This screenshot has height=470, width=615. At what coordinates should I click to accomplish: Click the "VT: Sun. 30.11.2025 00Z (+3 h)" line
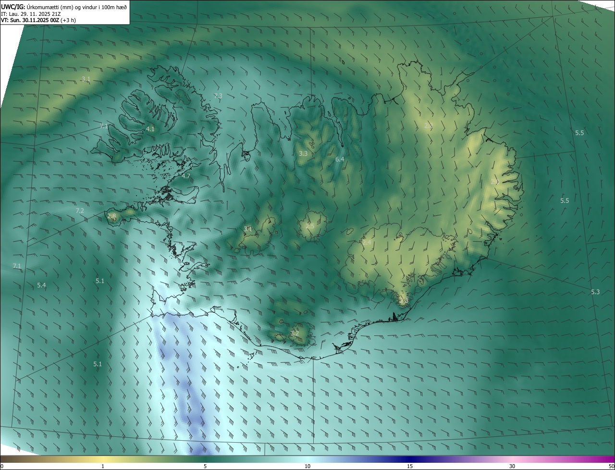click(x=38, y=20)
